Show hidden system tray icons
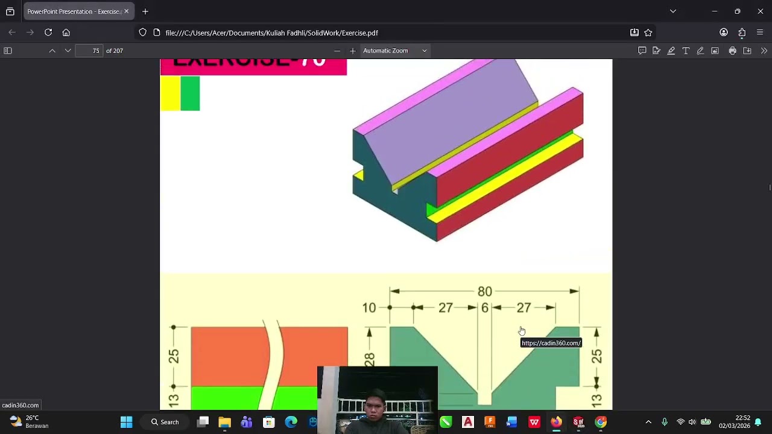Viewport: 772px width, 434px height. (x=648, y=422)
